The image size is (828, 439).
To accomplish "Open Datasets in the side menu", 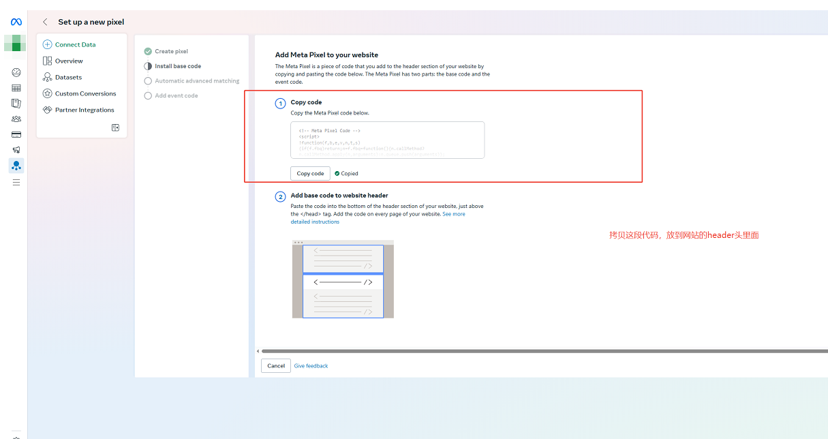I will 68,77.
